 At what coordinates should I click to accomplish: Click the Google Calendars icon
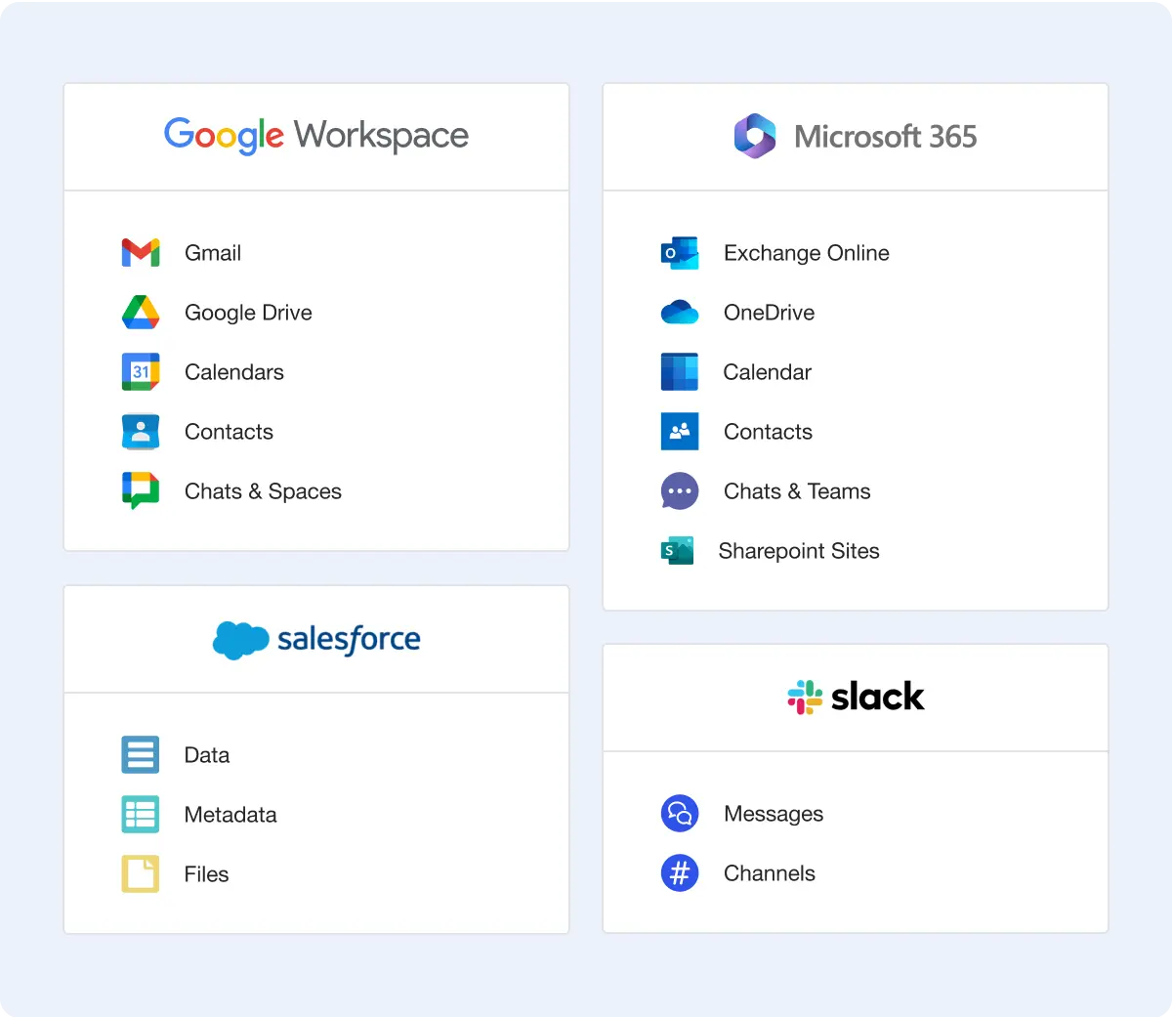[x=141, y=371]
